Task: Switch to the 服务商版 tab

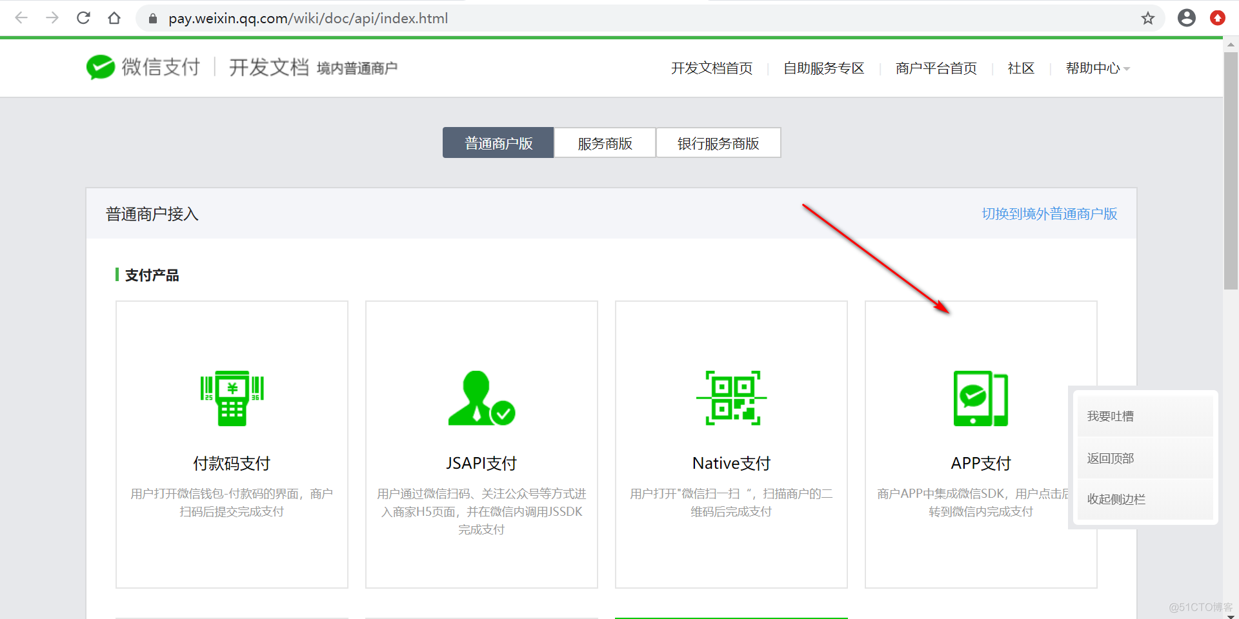Action: coord(605,142)
